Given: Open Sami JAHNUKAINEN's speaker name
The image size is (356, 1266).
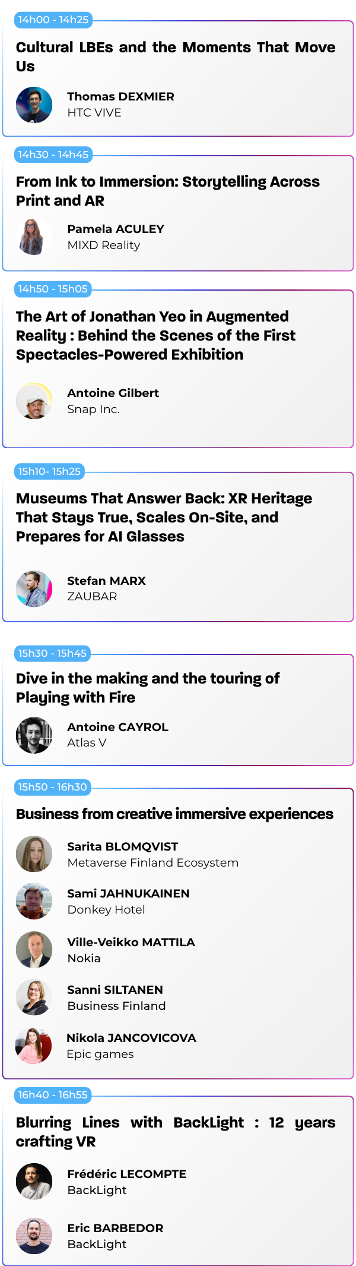Looking at the screenshot, I should click(x=128, y=893).
